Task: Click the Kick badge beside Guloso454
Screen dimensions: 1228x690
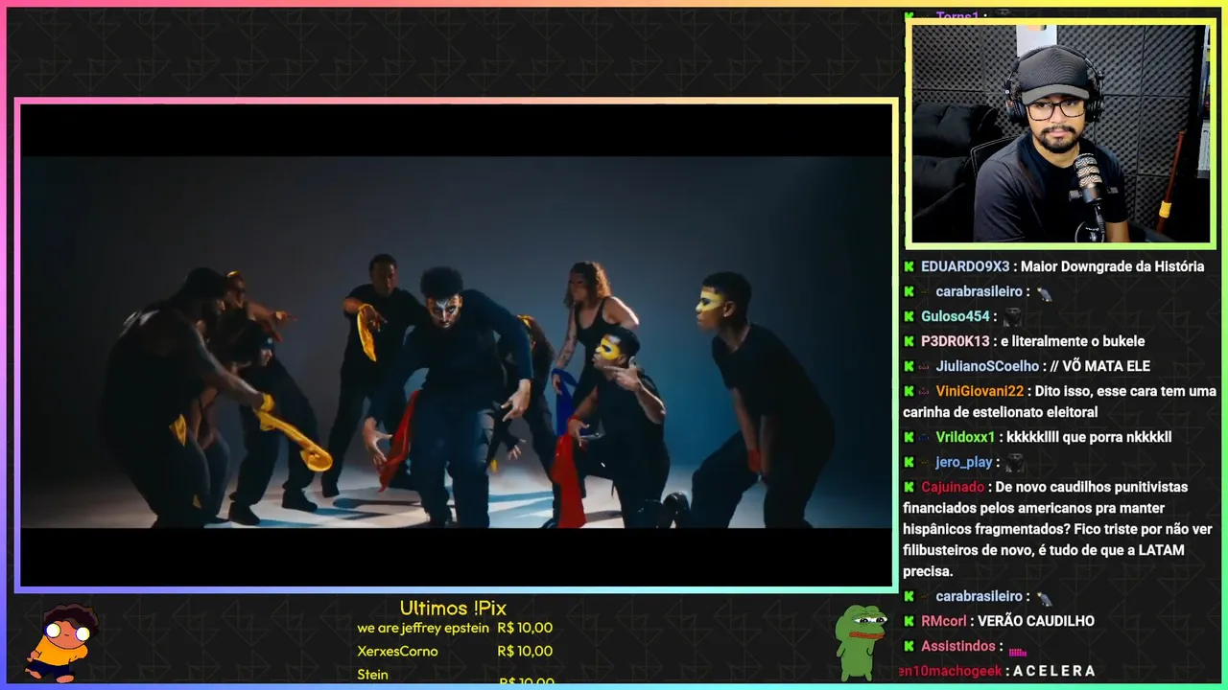Action: [x=909, y=316]
